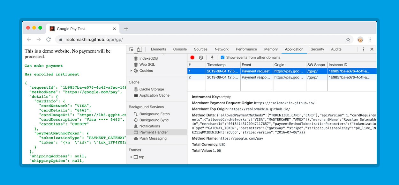Switch to the Elements tab
Image resolution: width=399 pixels, height=185 pixels.
click(x=158, y=49)
